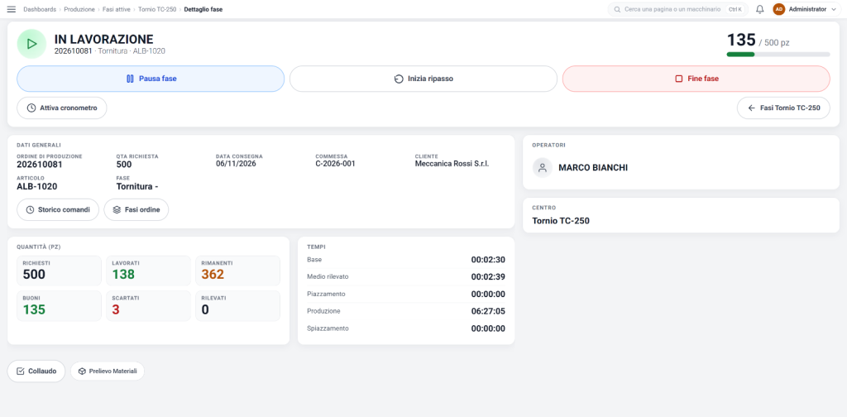The image size is (847, 417).
Task: View Fasi ordine layers button
Action: click(x=136, y=209)
